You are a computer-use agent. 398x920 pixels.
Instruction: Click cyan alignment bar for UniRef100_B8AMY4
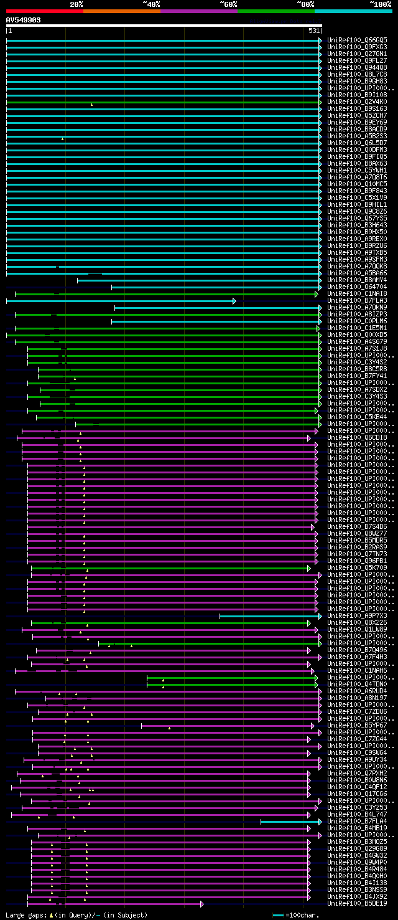pyautogui.click(x=200, y=280)
